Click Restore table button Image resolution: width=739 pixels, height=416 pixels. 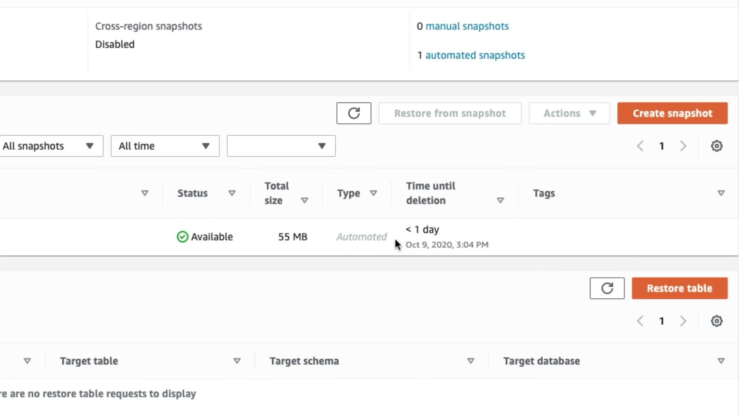(x=679, y=288)
